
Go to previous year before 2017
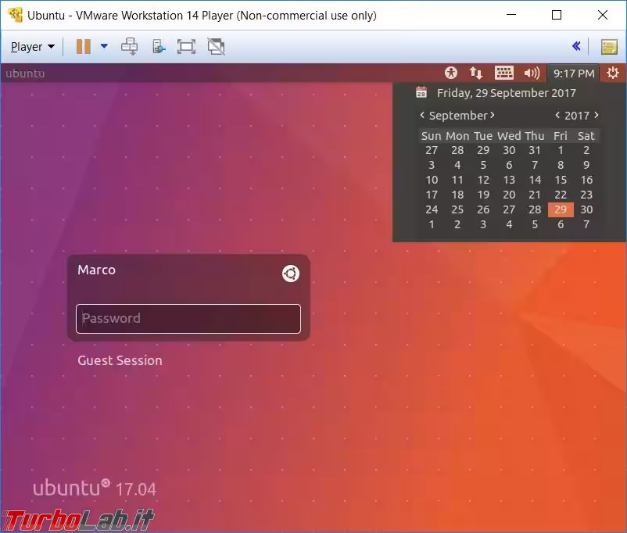tap(557, 115)
